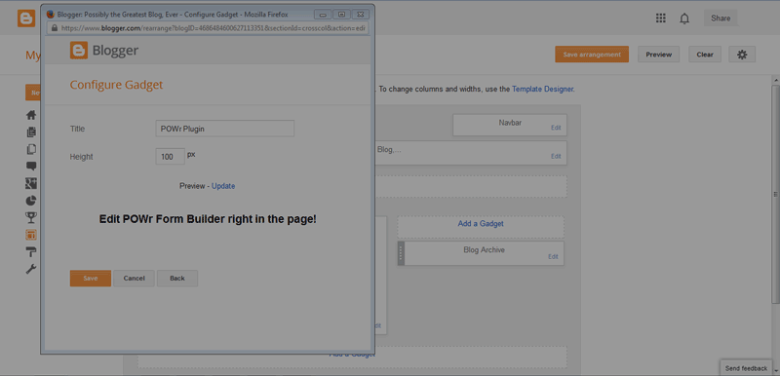Cancel the Configure Gadget dialog
Screen dimensions: 780x376
[x=134, y=279]
